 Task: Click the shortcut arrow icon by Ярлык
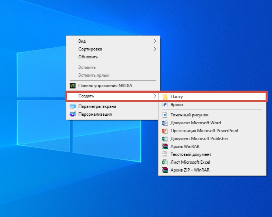[165, 105]
